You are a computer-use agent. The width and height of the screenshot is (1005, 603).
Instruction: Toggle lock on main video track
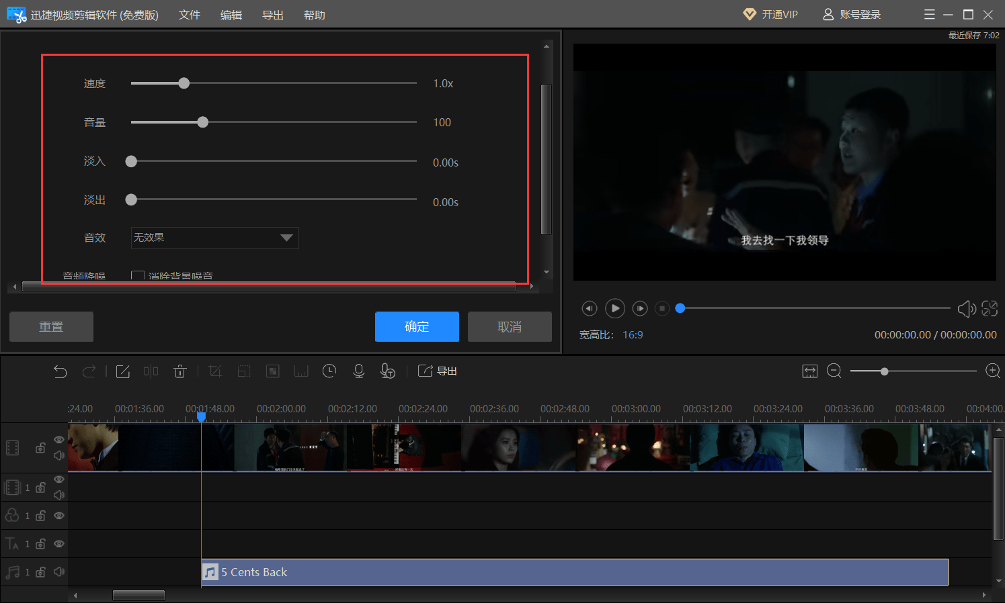[x=41, y=448]
